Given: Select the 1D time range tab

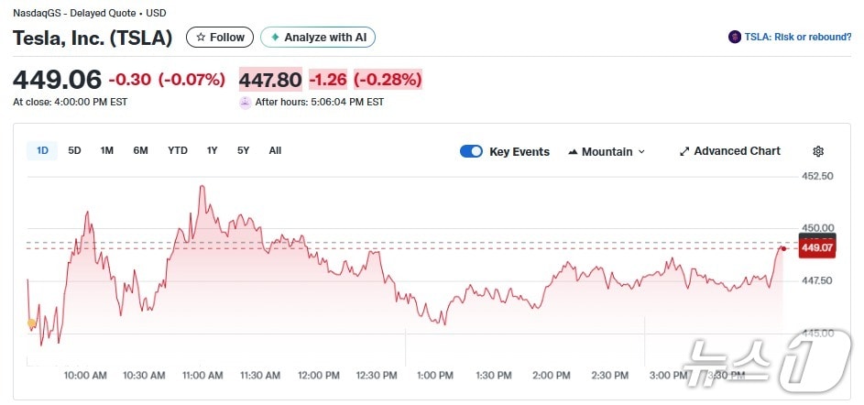Looking at the screenshot, I should 42,150.
